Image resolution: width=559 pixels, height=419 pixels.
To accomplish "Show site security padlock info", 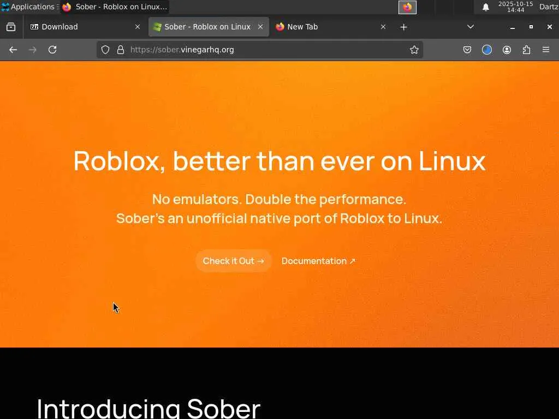I will coord(121,50).
